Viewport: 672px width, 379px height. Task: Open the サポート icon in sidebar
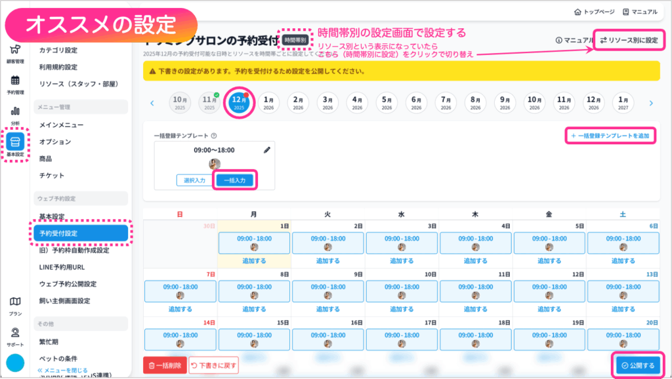coord(14,335)
